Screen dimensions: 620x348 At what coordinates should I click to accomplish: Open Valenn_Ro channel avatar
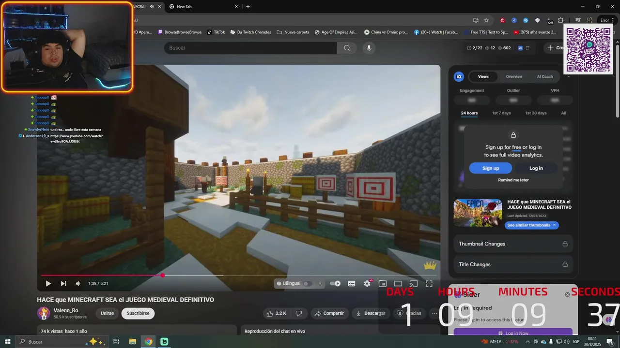coord(44,313)
